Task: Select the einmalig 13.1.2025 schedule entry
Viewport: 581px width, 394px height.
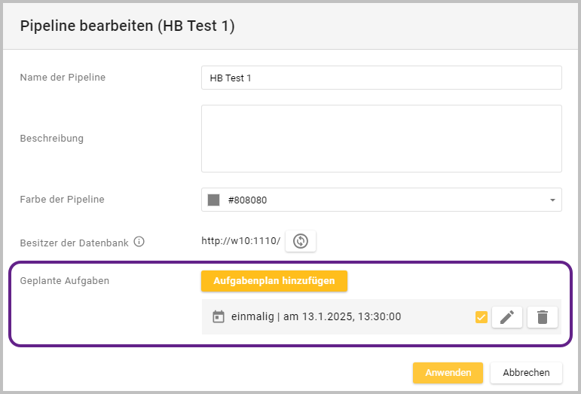Action: (315, 317)
